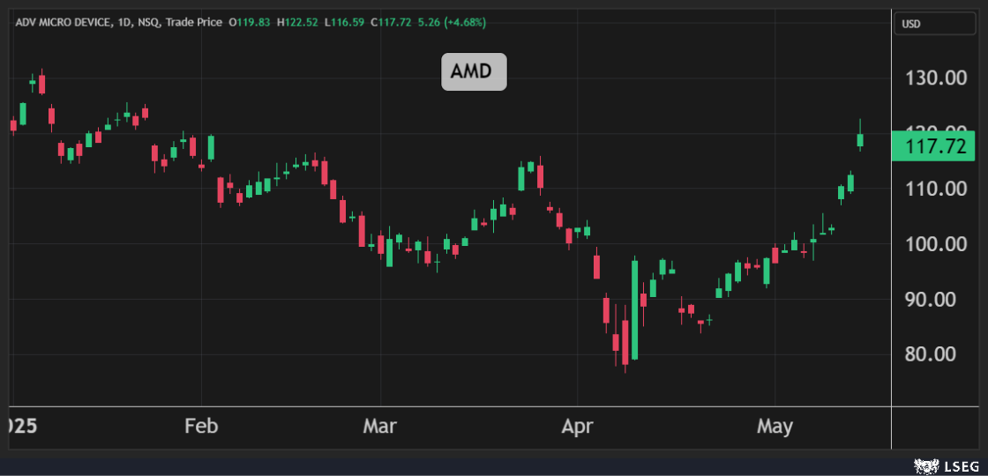Click the May time axis marker
The height and width of the screenshot is (476, 988).
click(x=775, y=427)
